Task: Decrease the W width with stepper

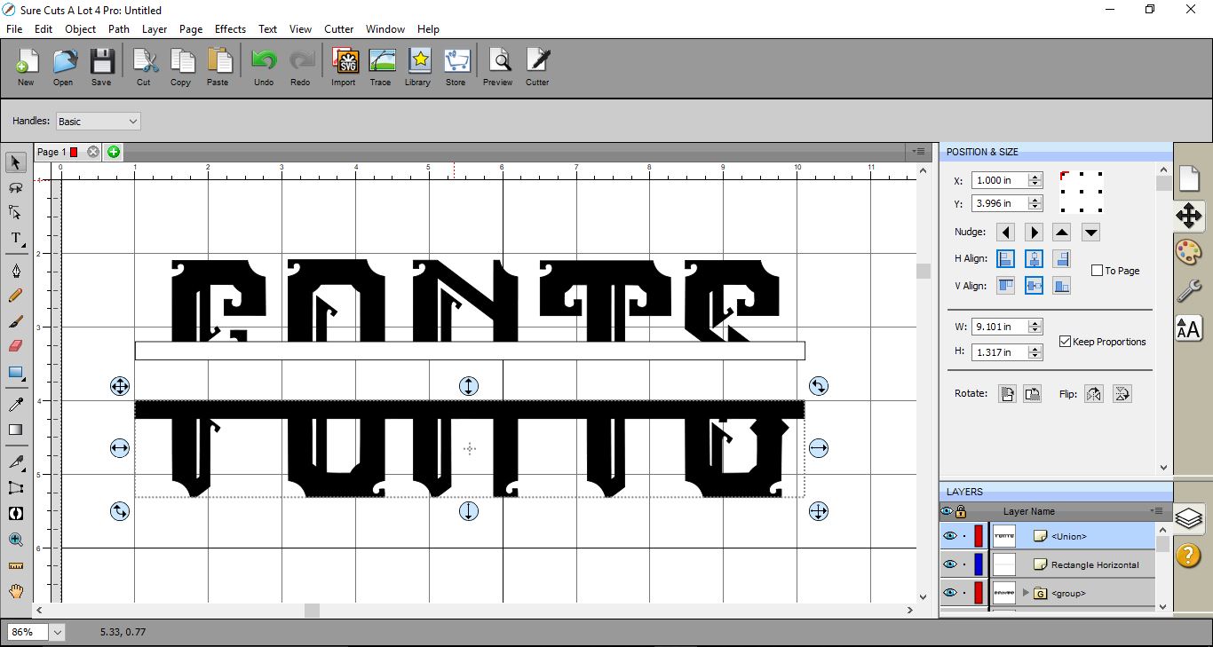Action: tap(1035, 330)
